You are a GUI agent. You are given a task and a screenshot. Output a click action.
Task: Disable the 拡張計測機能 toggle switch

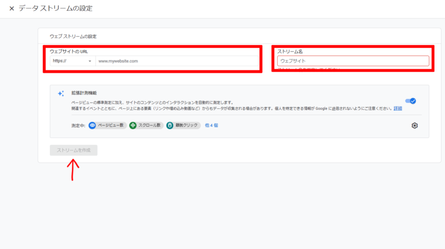click(x=410, y=101)
